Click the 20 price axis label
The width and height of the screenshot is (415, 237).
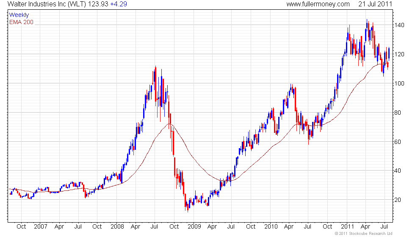click(398, 200)
